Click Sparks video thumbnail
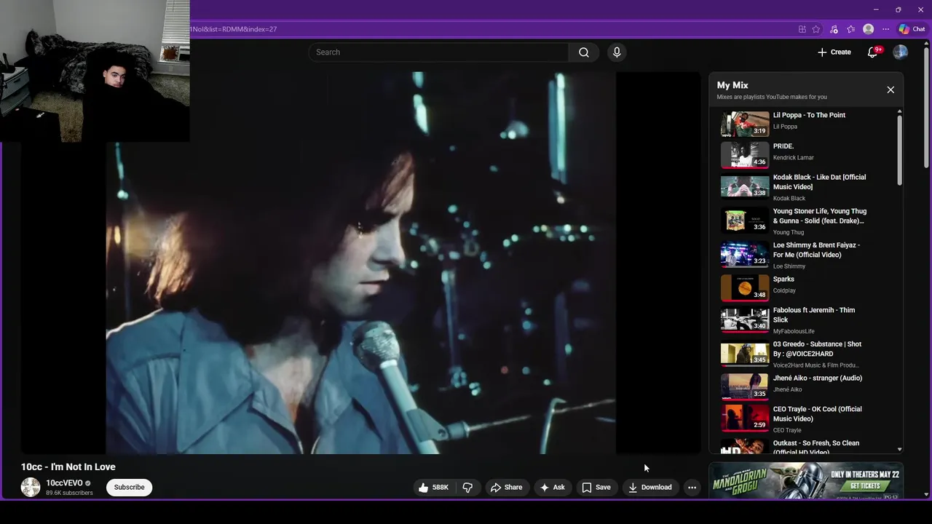932x524 pixels. coord(745,287)
